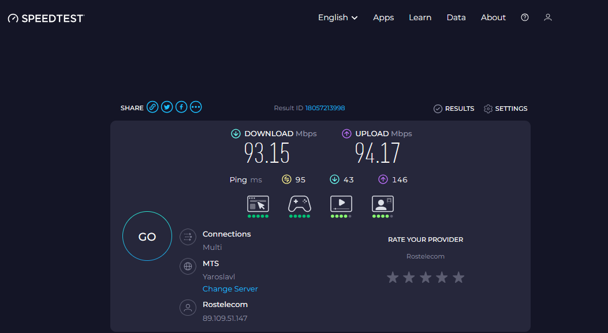Click the 93.15 download speed value
The height and width of the screenshot is (333, 608).
click(267, 153)
